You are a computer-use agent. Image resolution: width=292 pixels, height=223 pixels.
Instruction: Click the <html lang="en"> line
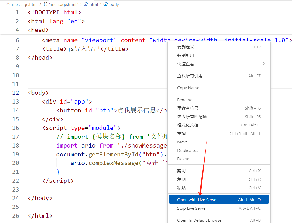tap(56, 21)
